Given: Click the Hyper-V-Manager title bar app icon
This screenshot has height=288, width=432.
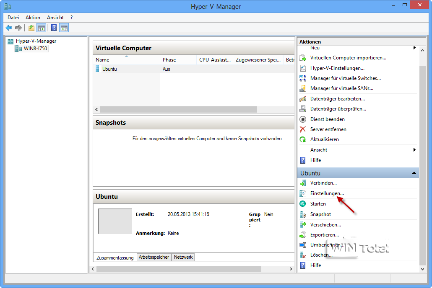Looking at the screenshot, I should coord(8,6).
